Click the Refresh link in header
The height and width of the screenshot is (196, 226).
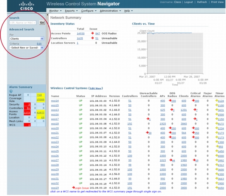[202, 2]
